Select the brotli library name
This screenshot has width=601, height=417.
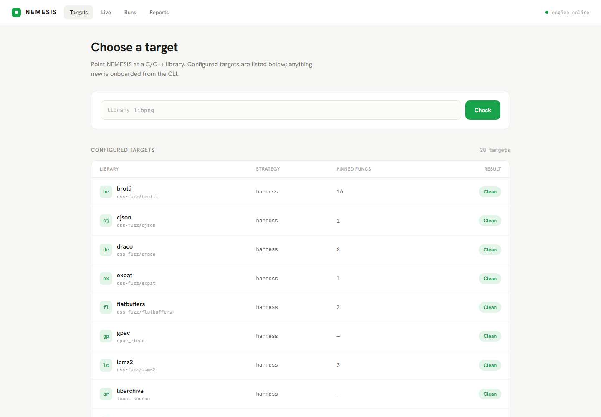click(x=124, y=188)
